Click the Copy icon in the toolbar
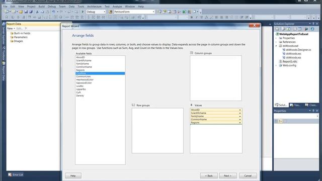322x181 pixels. click(x=42, y=12)
